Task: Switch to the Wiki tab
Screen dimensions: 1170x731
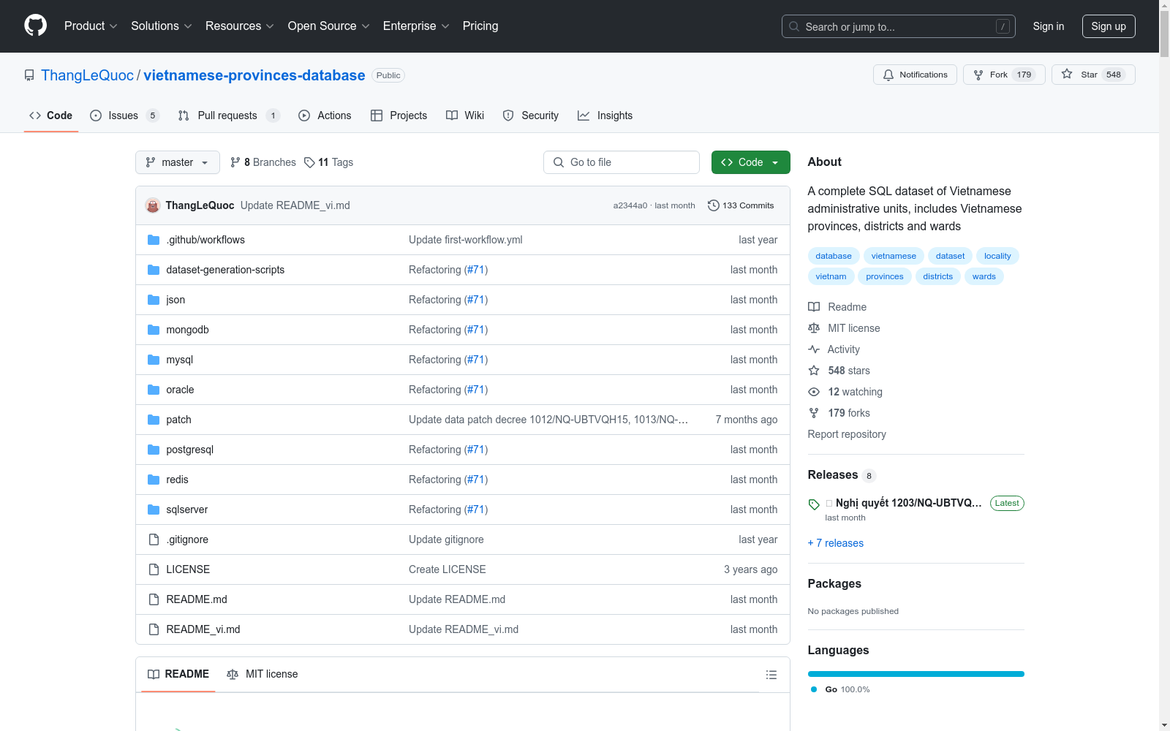Action: (465, 115)
